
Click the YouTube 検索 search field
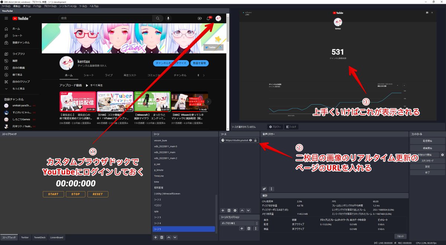(x=105, y=18)
